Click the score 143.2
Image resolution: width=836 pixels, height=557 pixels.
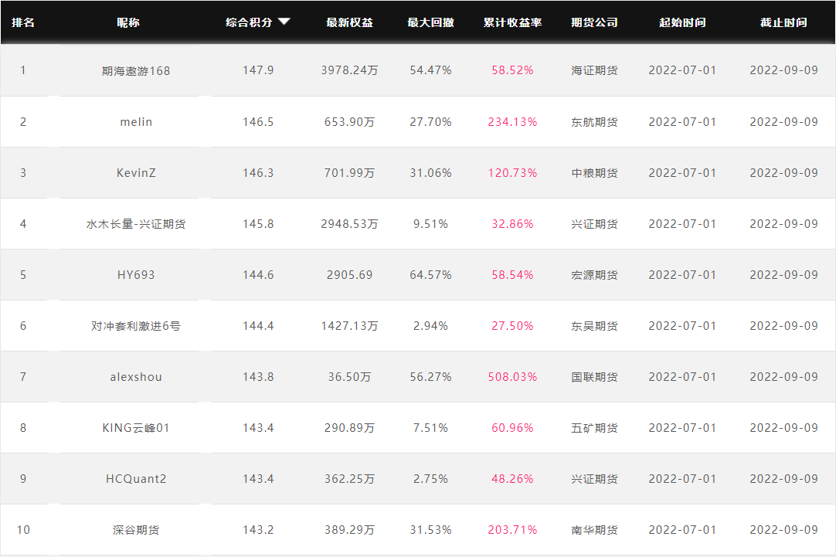258,531
